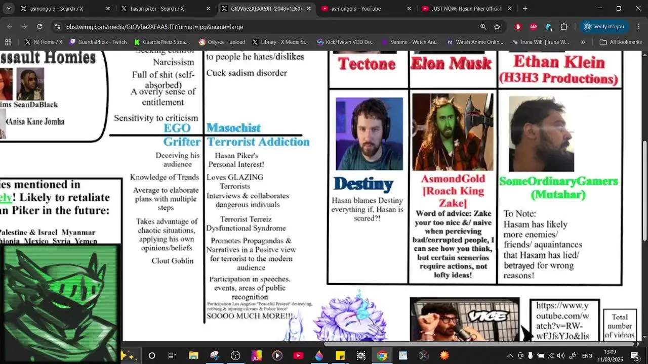Go back to previous page
Image resolution: width=648 pixels, height=364 pixels.
pos(10,26)
